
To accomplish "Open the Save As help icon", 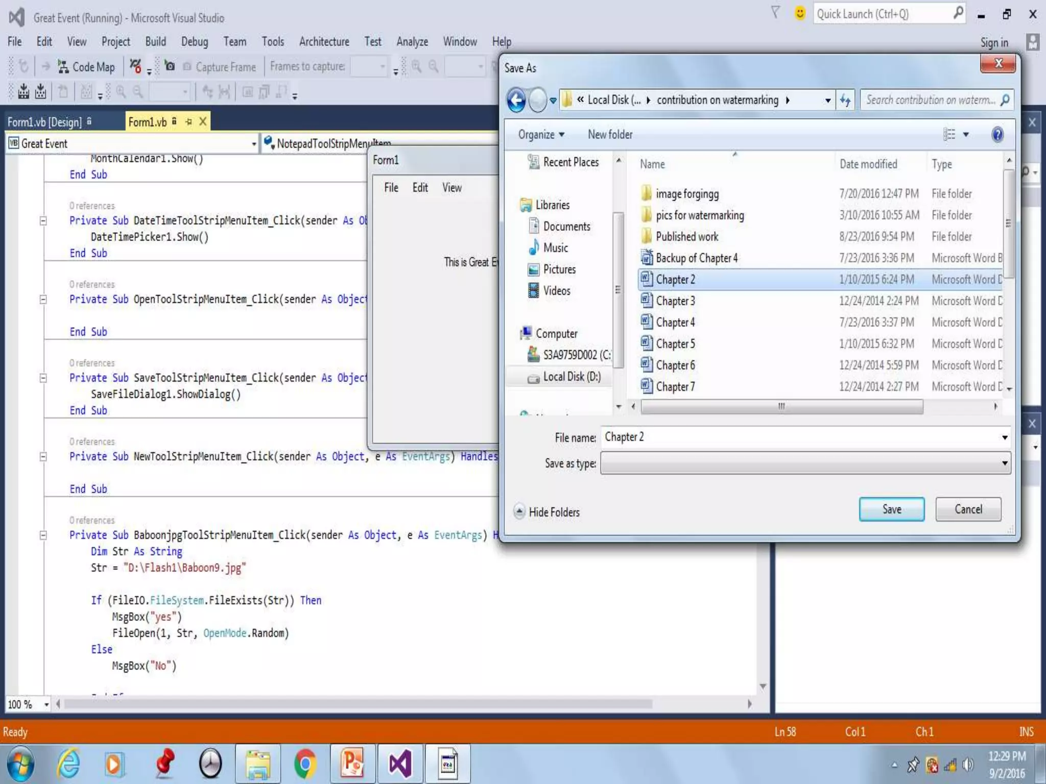I will coord(997,135).
